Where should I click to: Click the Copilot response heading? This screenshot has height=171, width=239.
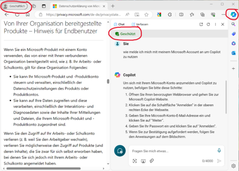(x=129, y=75)
